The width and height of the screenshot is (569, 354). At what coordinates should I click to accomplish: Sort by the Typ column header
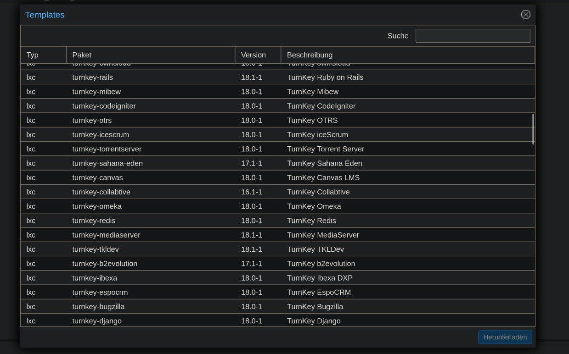coord(43,55)
